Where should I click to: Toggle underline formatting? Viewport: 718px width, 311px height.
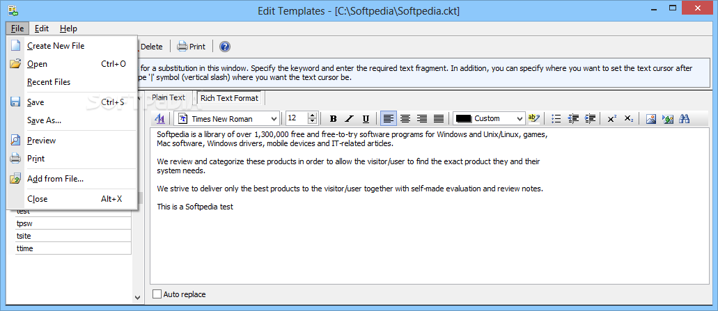point(366,119)
